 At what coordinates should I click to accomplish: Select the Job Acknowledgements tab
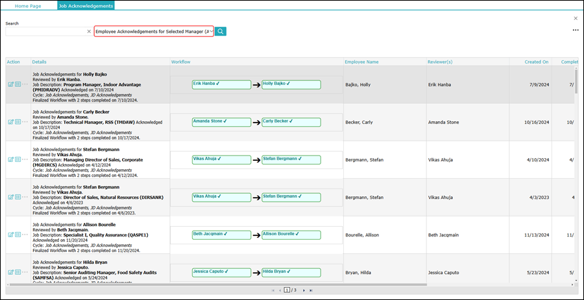pyautogui.click(x=86, y=6)
